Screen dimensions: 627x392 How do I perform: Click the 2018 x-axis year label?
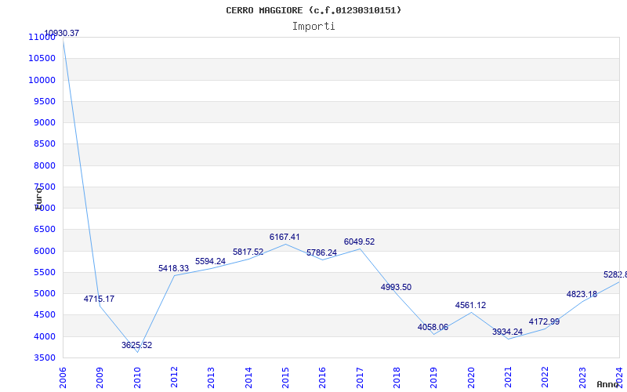tap(397, 378)
